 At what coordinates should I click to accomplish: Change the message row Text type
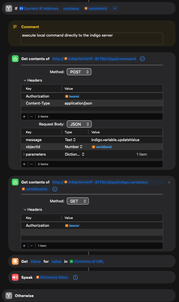70,140
